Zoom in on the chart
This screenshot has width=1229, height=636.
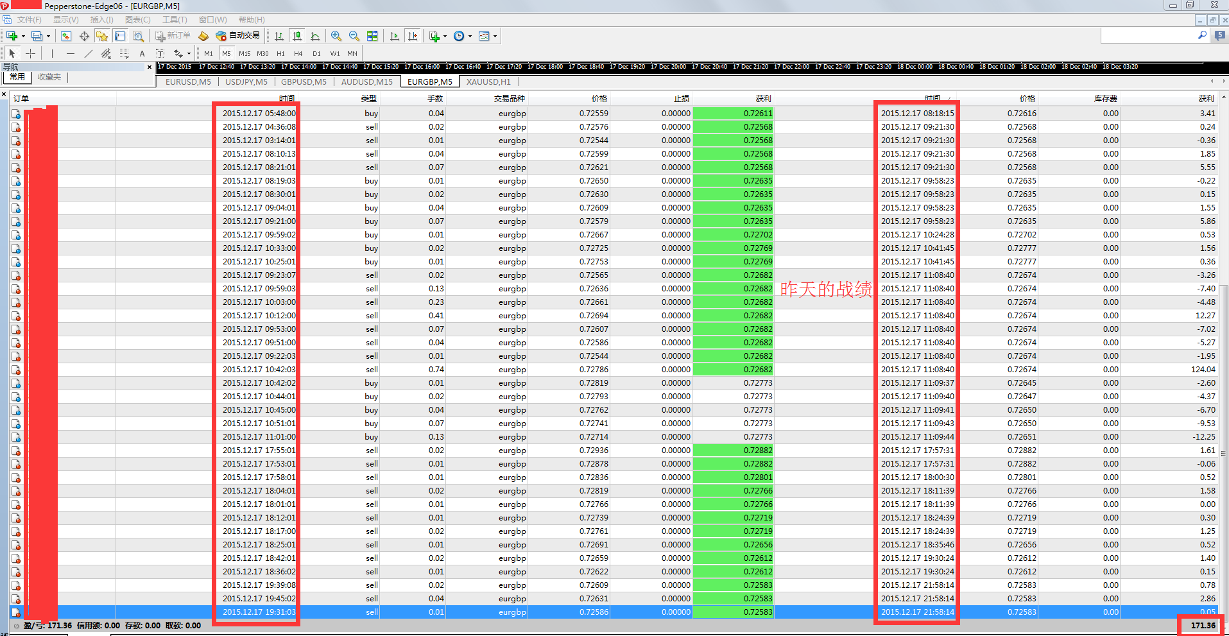(x=336, y=36)
